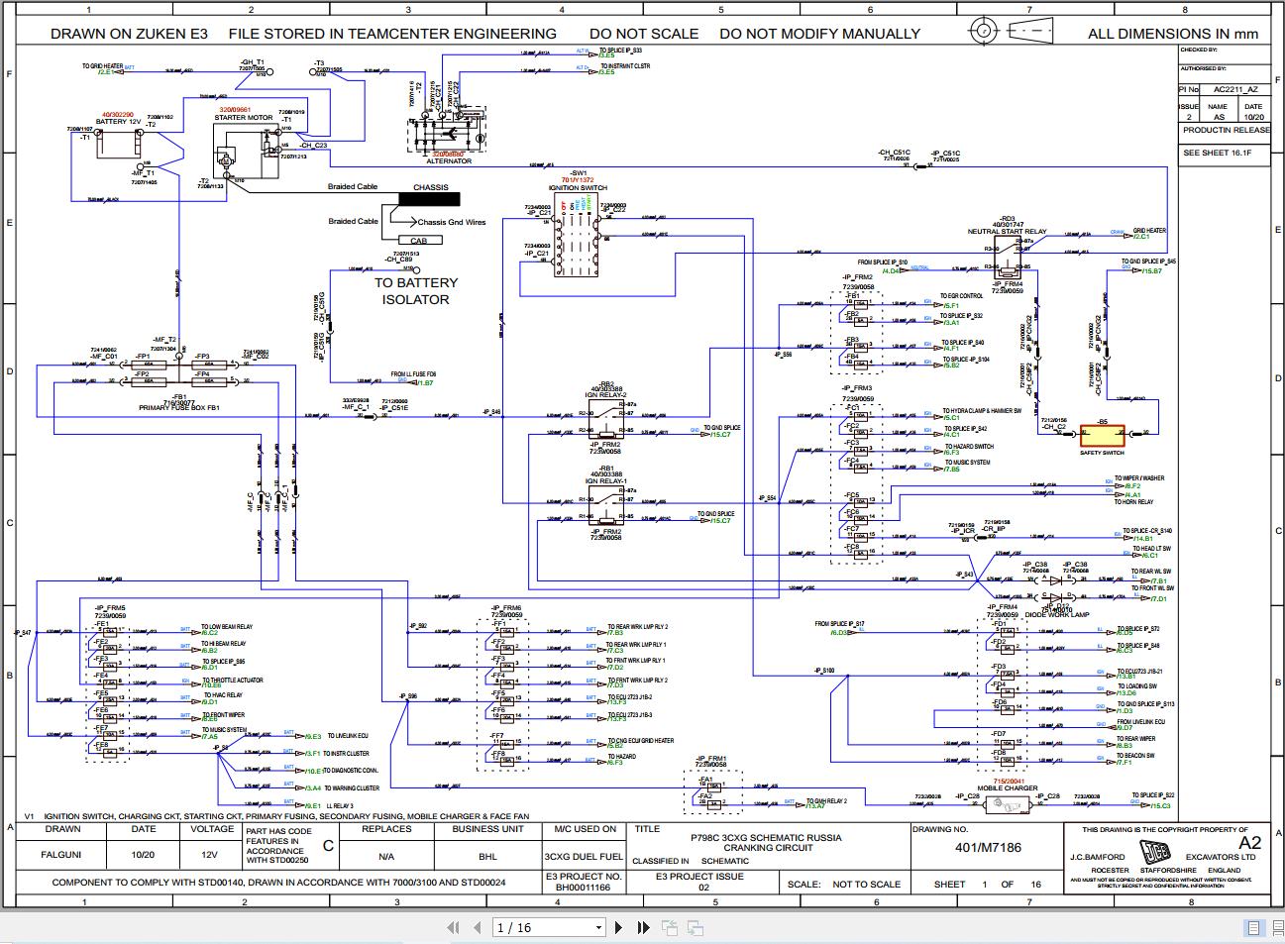Viewport: 1285px width, 944px height.
Task: Click the 'NEUTRAL START RELAY' label
Action: click(1008, 232)
